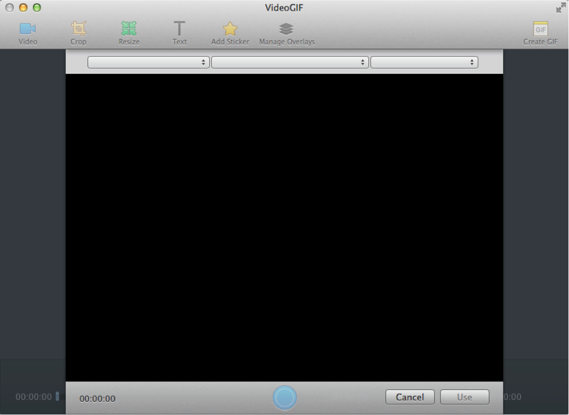Image resolution: width=569 pixels, height=415 pixels.
Task: Open the wide middle dropdown above the preview
Action: (x=289, y=62)
